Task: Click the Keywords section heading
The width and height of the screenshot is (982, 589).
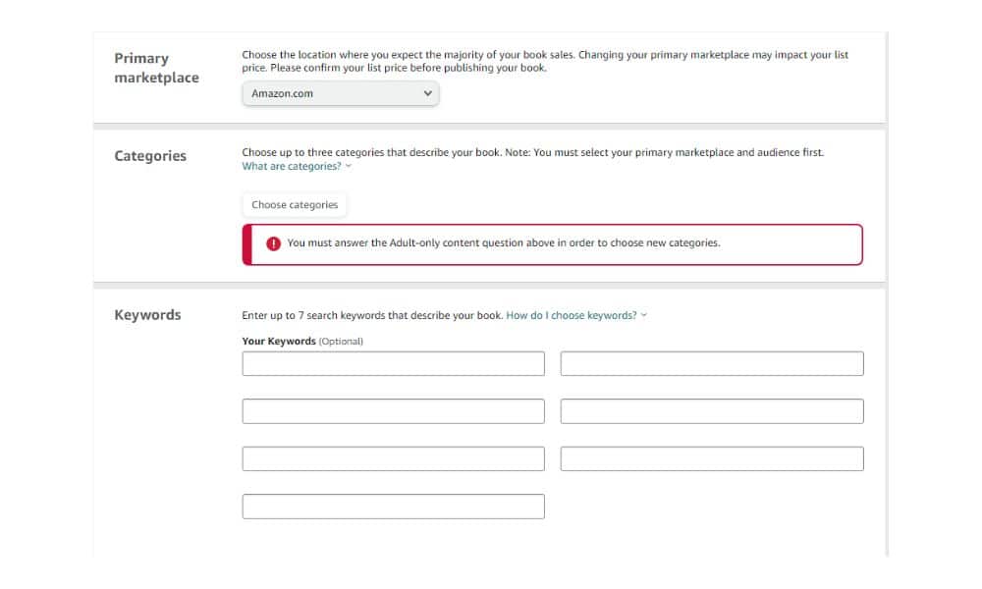Action: tap(147, 315)
